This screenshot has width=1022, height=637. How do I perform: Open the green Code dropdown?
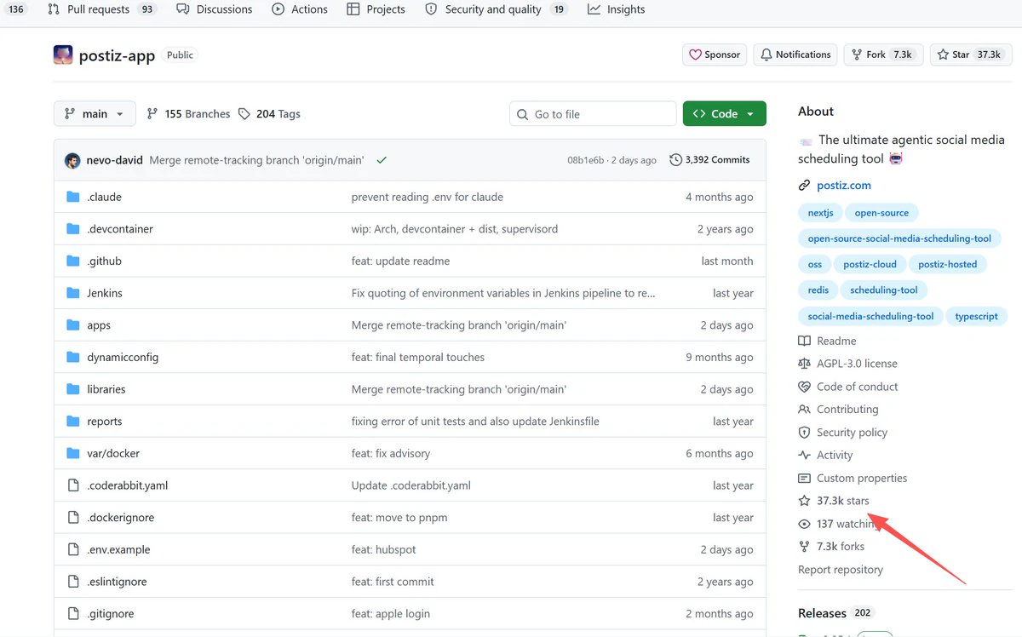point(724,114)
